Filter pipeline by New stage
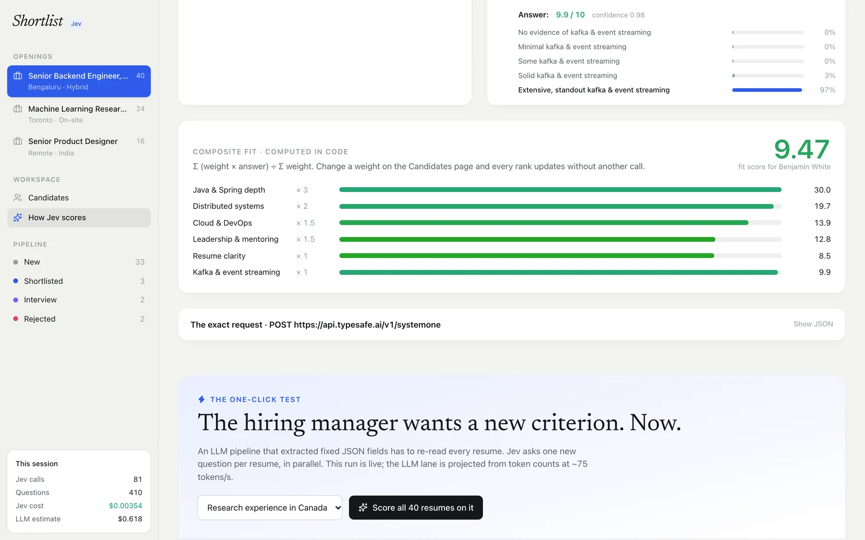 pos(79,262)
